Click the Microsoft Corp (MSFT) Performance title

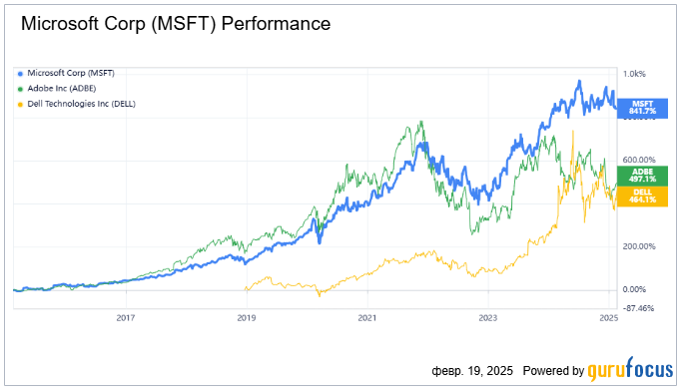click(x=176, y=24)
